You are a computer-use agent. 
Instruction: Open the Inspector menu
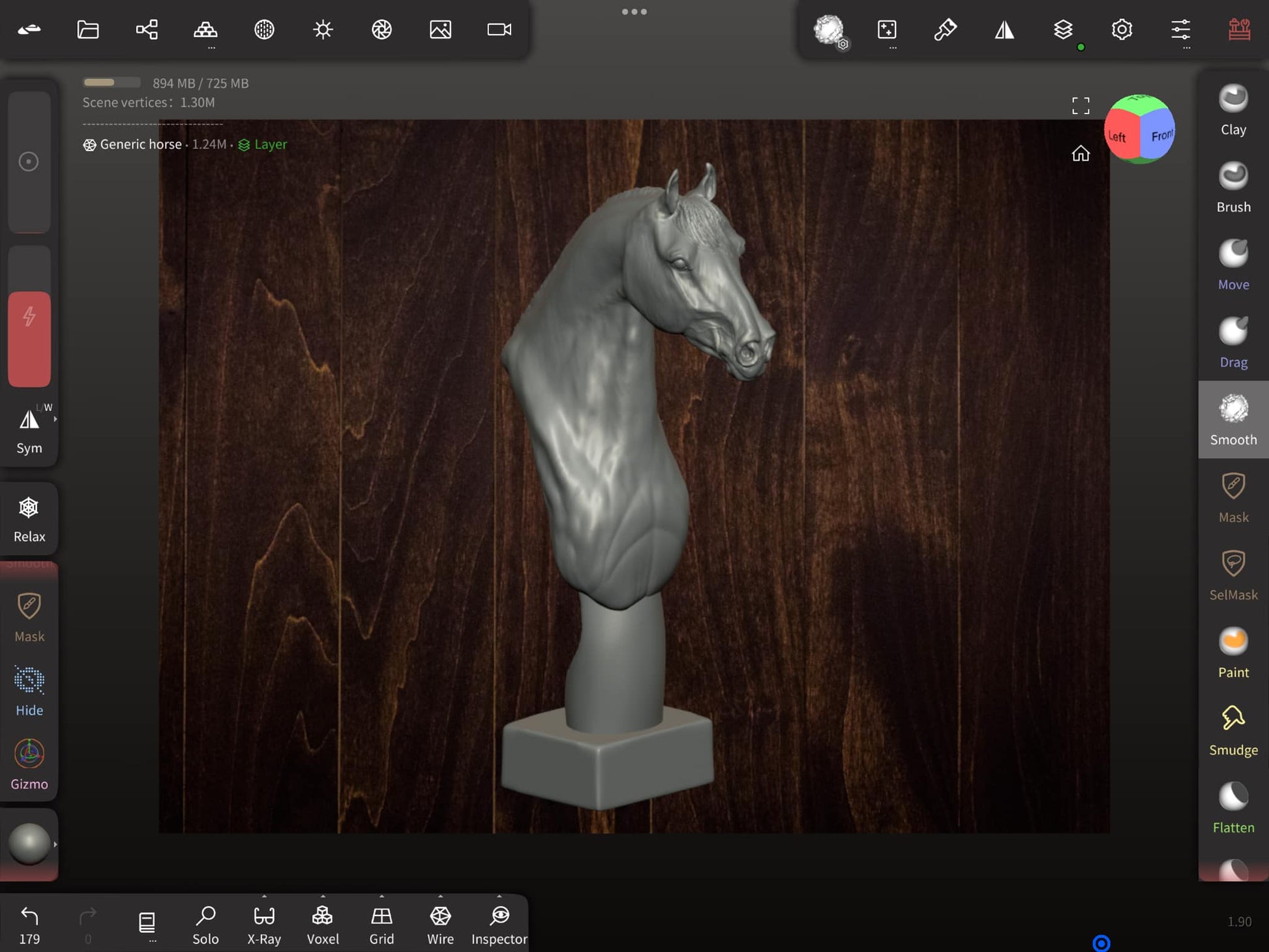[x=499, y=924]
